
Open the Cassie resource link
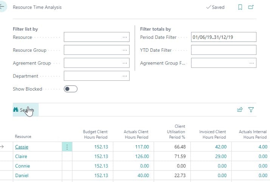click(22, 147)
